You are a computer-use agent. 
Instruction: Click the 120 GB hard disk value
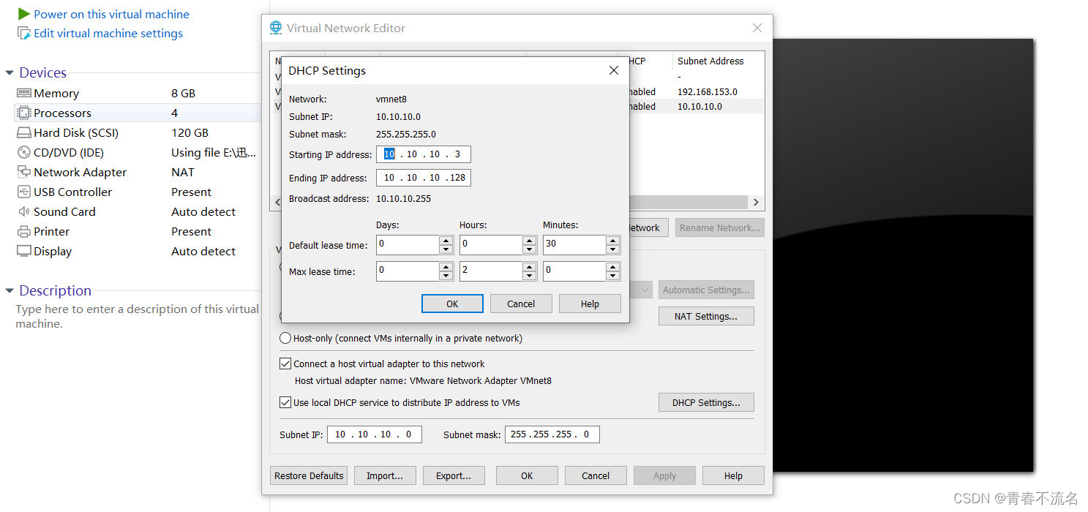(190, 132)
